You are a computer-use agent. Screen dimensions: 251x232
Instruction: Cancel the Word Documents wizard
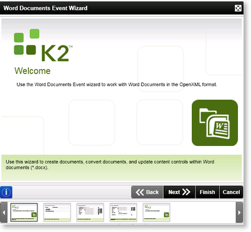pos(231,192)
